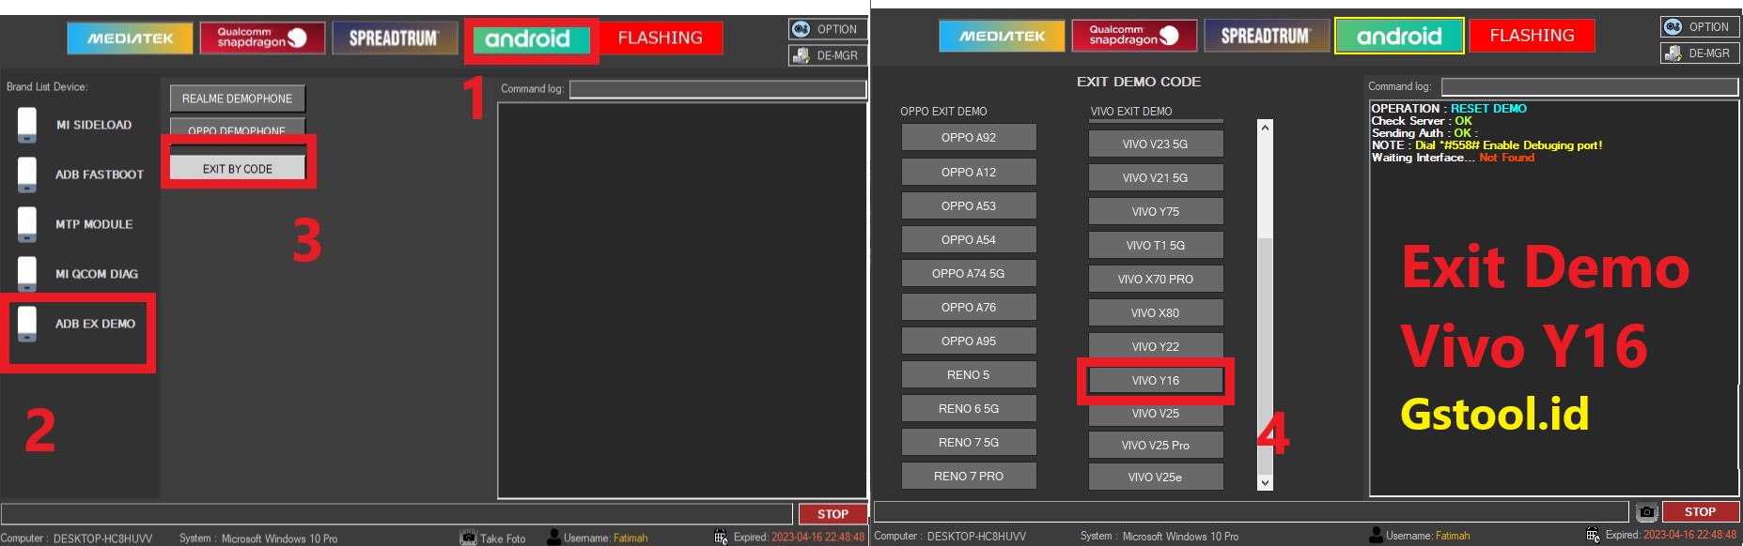Switch to FLASHING tab in the right window

pyautogui.click(x=1533, y=36)
